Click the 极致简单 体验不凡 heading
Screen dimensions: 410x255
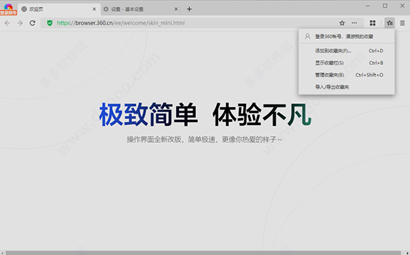205,115
